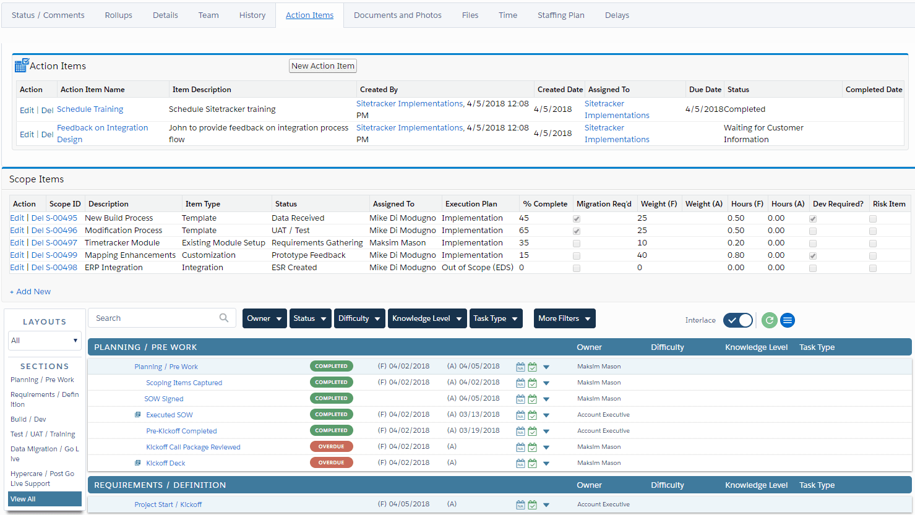Image resolution: width=915 pixels, height=515 pixels.
Task: Click the document icon beside Kickoff Deck
Action: (137, 463)
